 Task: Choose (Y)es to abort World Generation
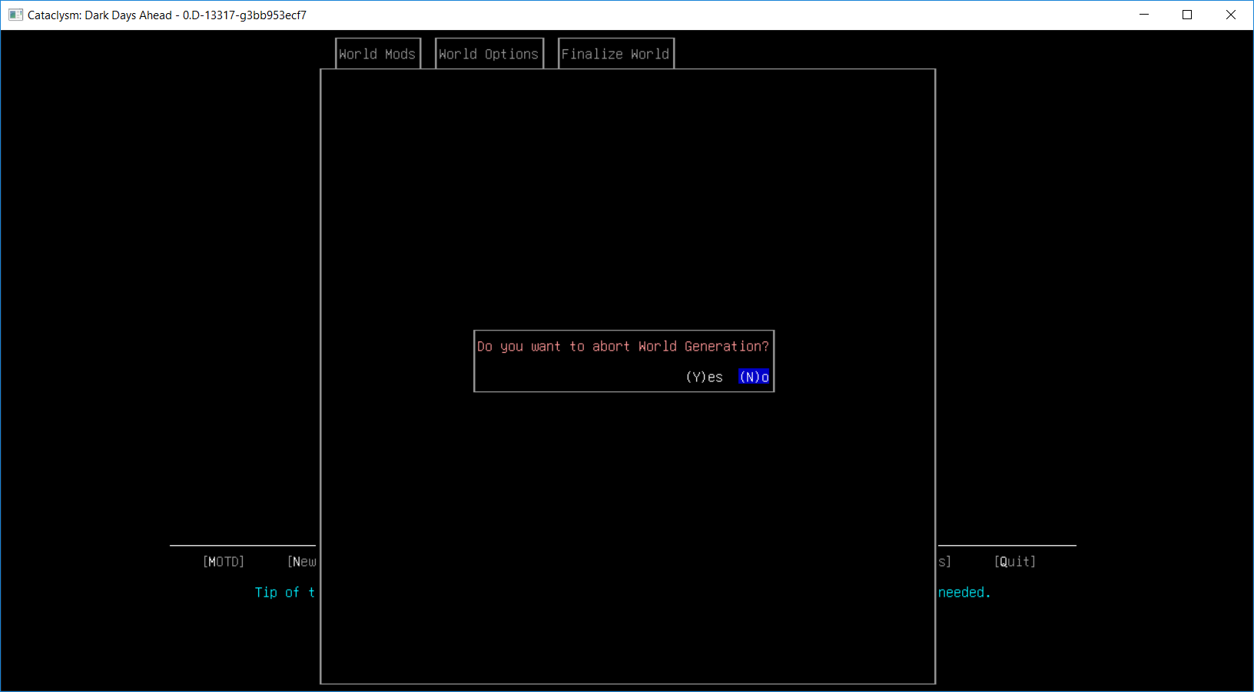704,377
